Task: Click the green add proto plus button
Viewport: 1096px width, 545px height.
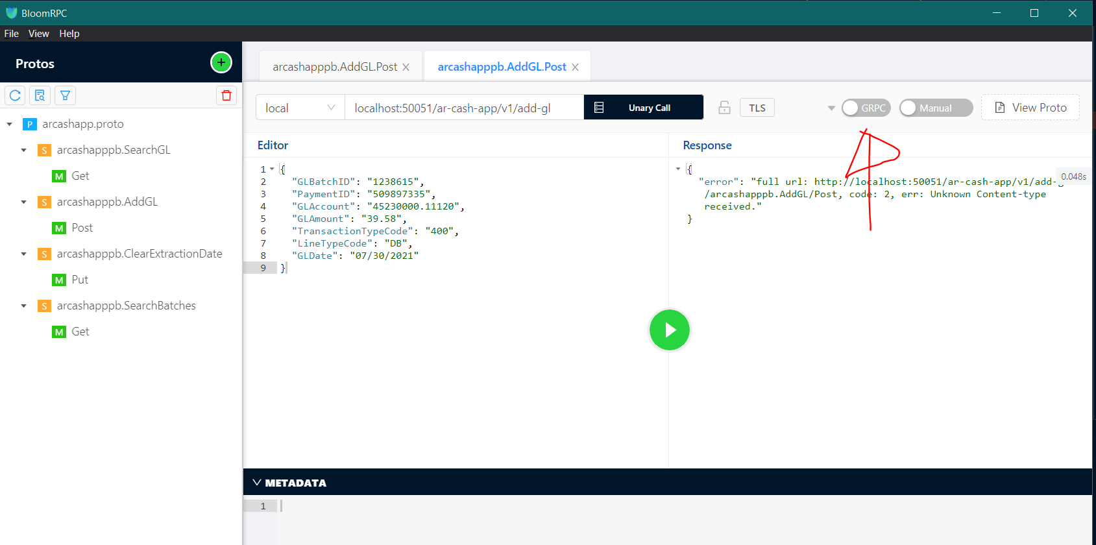Action: coord(221,62)
